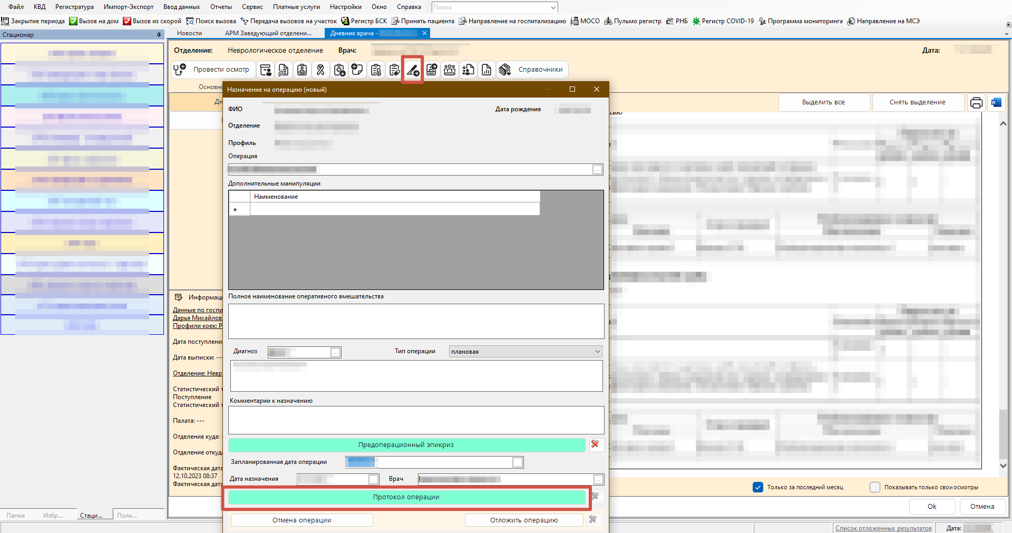Viewport: 1012px width, 533px height.
Task: Open Поиск вызова from toolbar
Action: pyautogui.click(x=211, y=21)
